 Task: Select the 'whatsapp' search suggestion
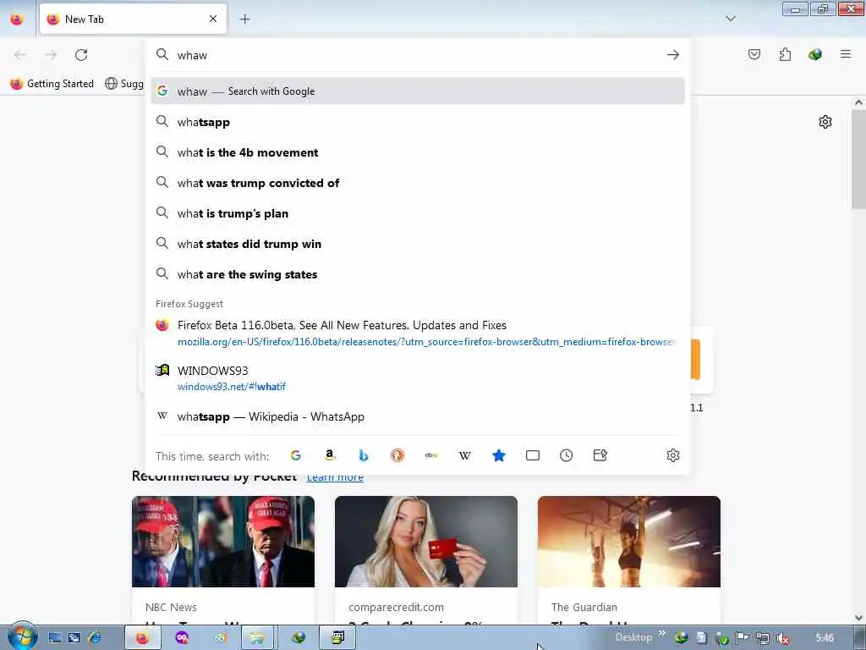[x=418, y=122]
